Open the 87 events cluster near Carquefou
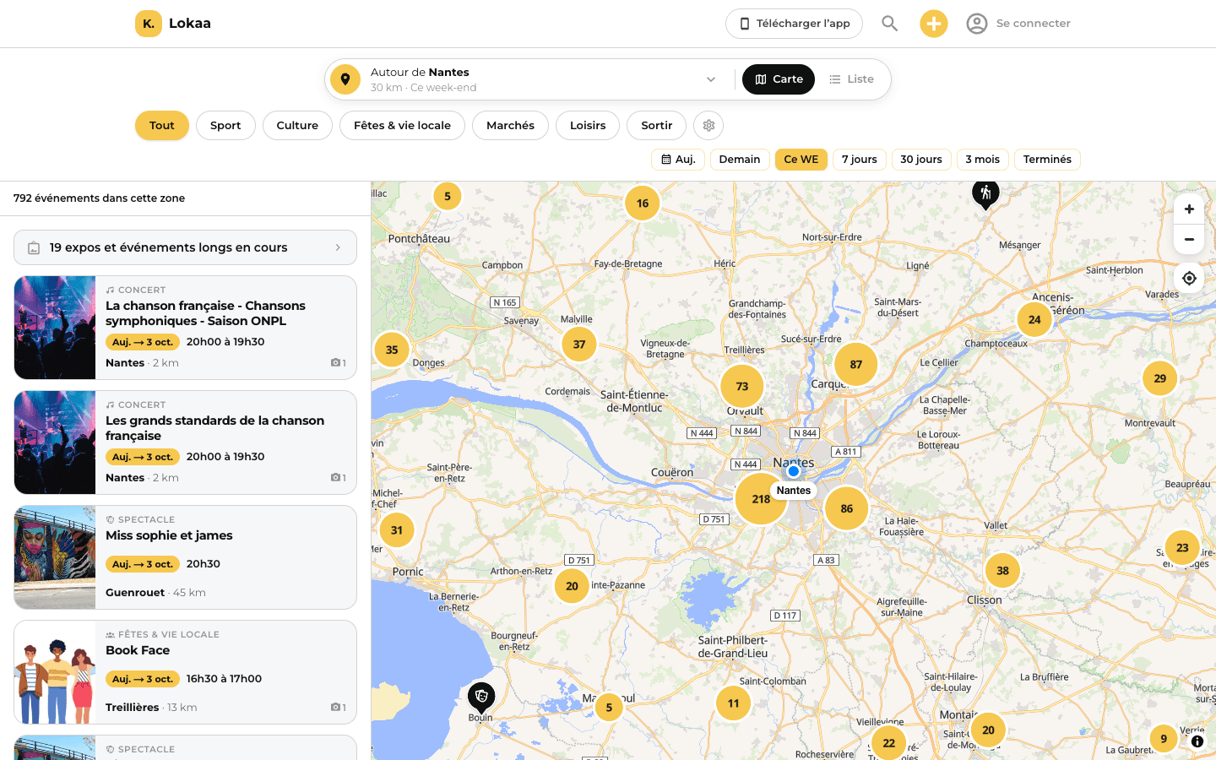Screen dimensions: 1216x760 856,365
